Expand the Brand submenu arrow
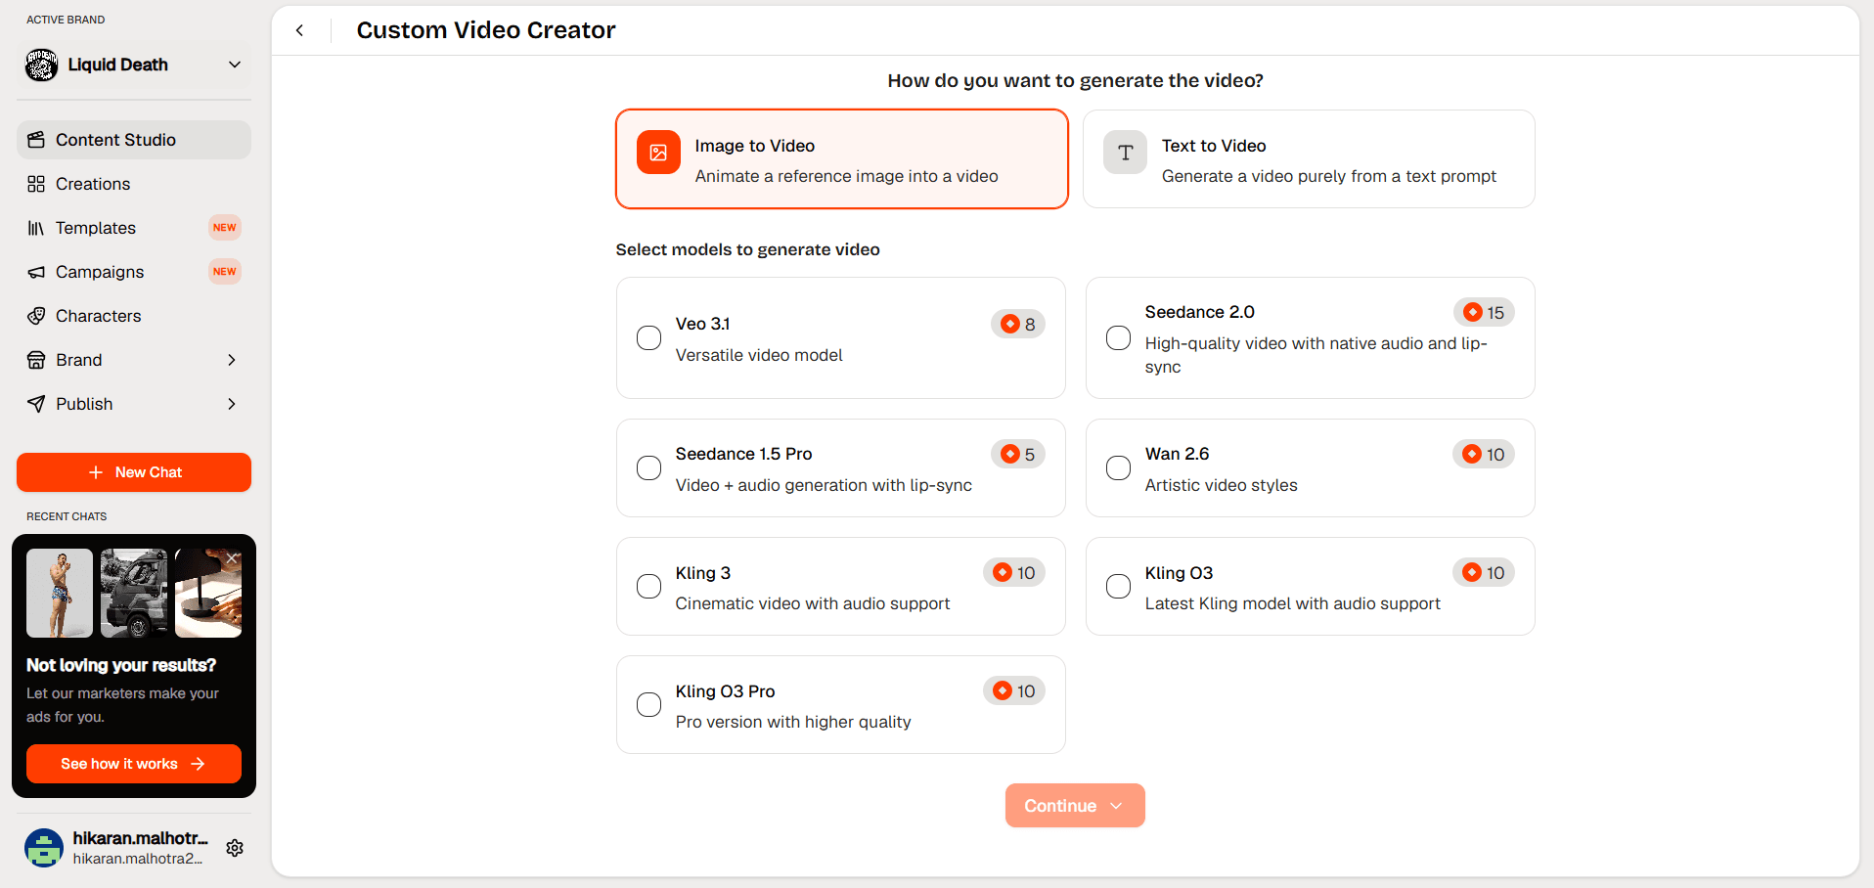The image size is (1874, 888). pyautogui.click(x=232, y=360)
